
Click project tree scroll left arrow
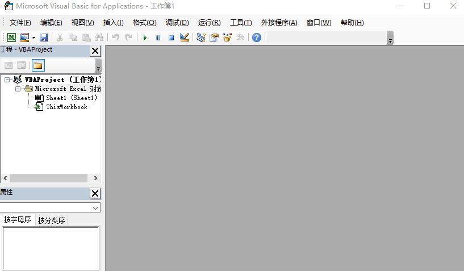coord(5,178)
